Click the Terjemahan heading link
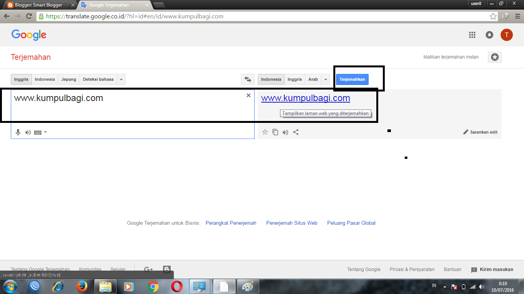 [x=31, y=57]
